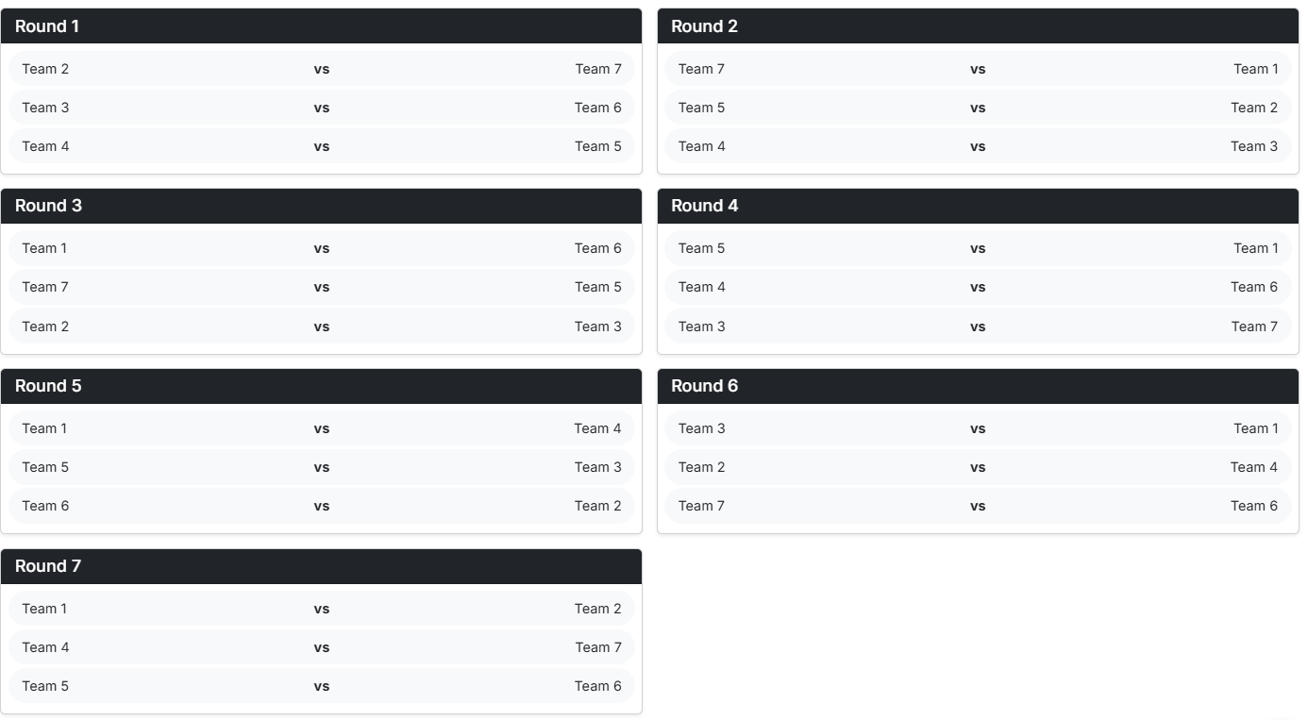The width and height of the screenshot is (1308, 720).
Task: Select the Team 5 vs Team 2 match
Action: tap(979, 107)
